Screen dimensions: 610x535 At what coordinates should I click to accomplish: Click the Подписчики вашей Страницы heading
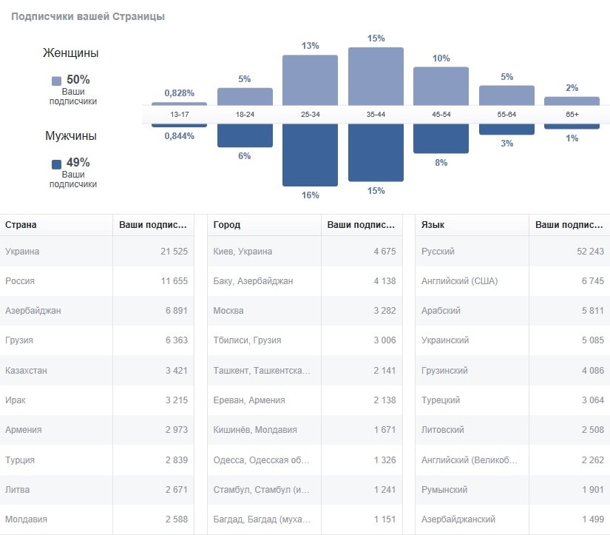tap(87, 16)
